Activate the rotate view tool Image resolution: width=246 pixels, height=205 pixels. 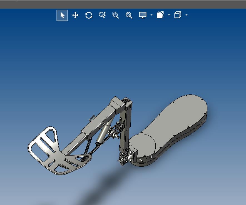(89, 15)
